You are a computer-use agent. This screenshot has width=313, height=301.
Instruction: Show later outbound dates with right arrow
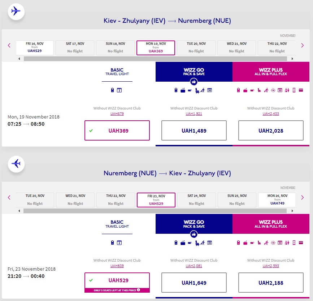[303, 46]
